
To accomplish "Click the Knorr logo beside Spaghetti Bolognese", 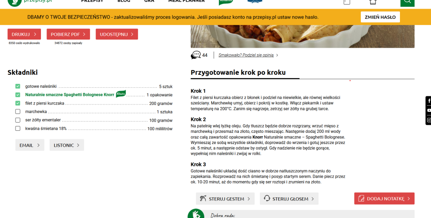I will pos(121,94).
